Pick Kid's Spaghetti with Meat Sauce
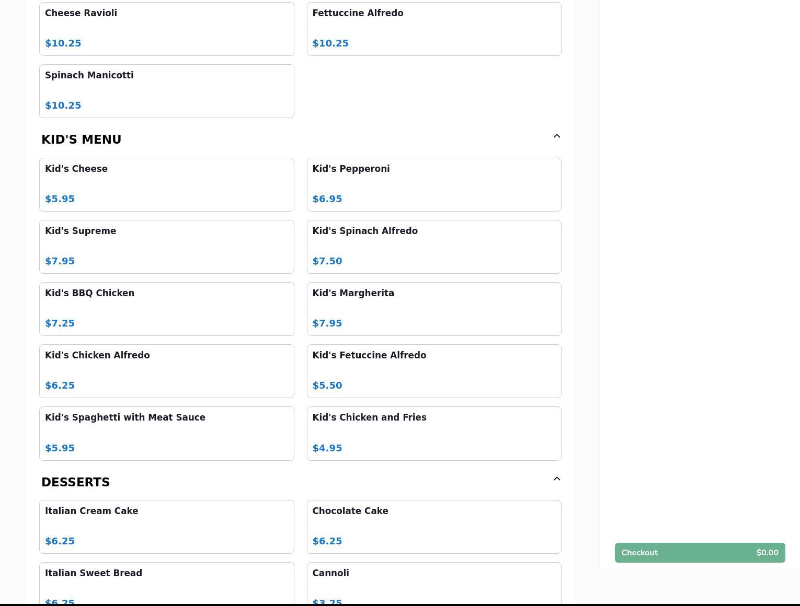800x606 pixels. click(166, 433)
